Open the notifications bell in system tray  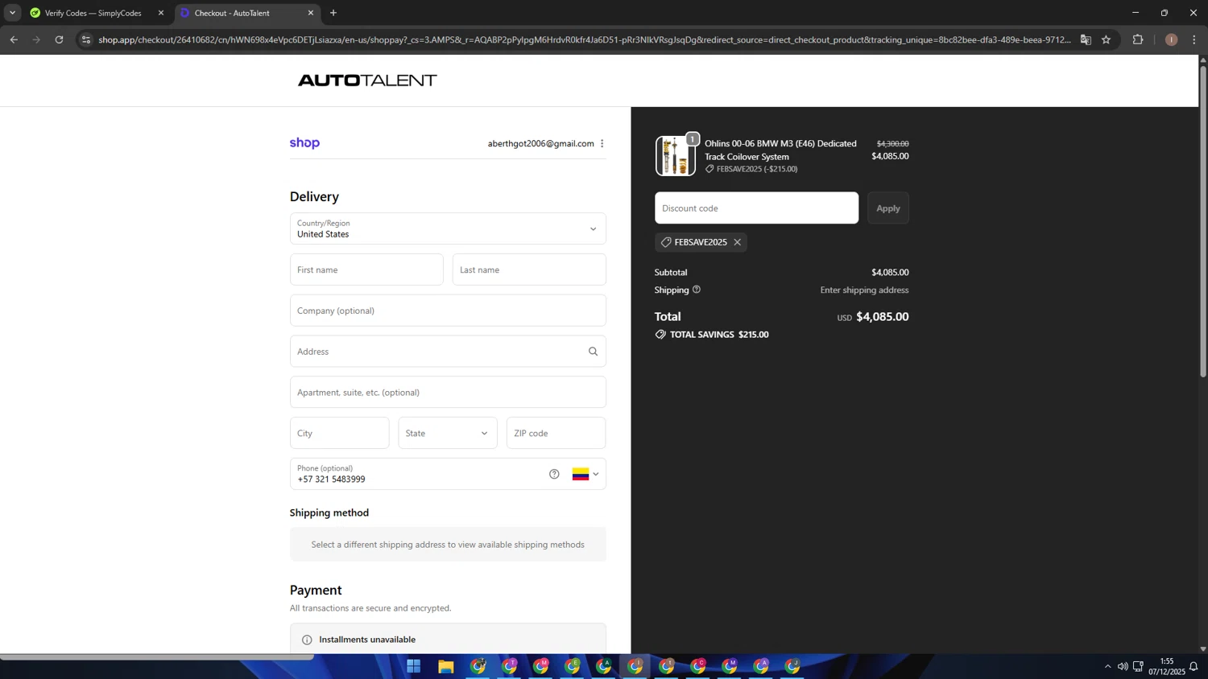point(1194,666)
